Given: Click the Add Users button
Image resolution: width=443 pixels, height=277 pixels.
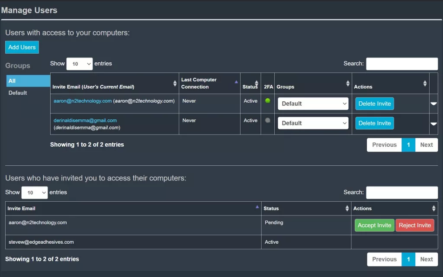Looking at the screenshot, I should click(x=22, y=47).
